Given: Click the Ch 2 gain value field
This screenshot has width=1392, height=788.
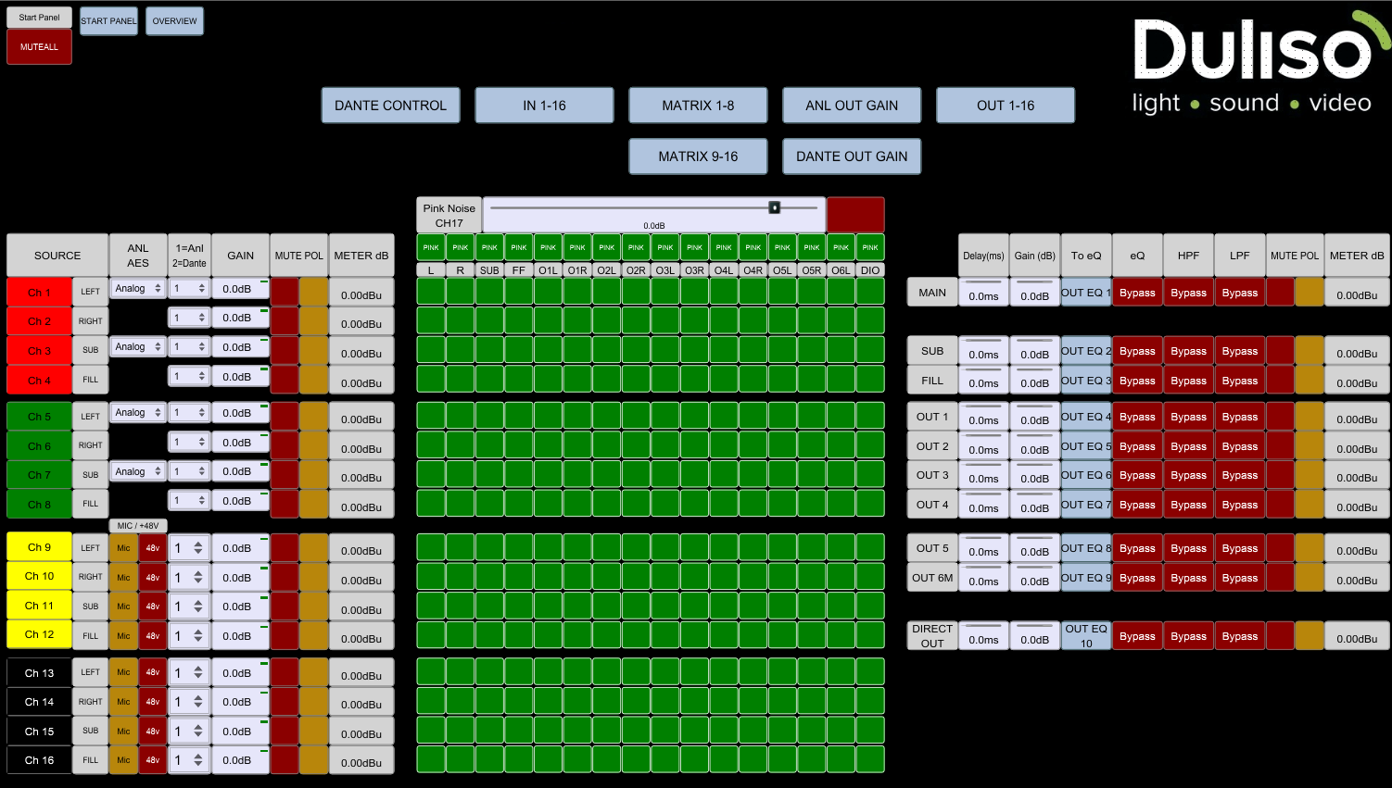Looking at the screenshot, I should [x=239, y=318].
